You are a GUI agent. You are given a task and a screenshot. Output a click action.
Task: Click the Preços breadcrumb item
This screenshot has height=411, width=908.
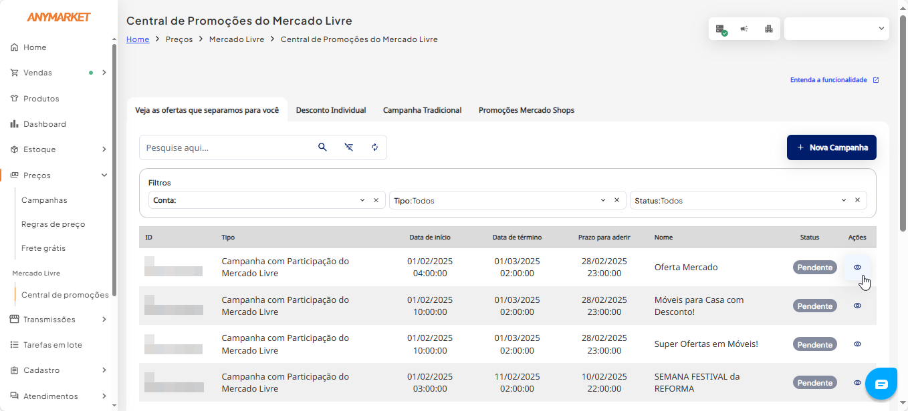coord(179,39)
